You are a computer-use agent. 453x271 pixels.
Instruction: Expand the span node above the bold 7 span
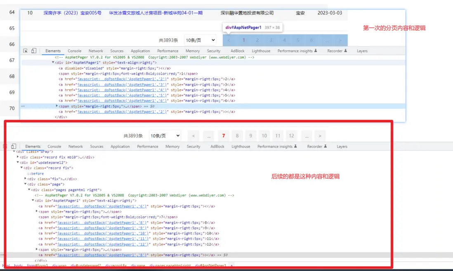tap(36, 211)
